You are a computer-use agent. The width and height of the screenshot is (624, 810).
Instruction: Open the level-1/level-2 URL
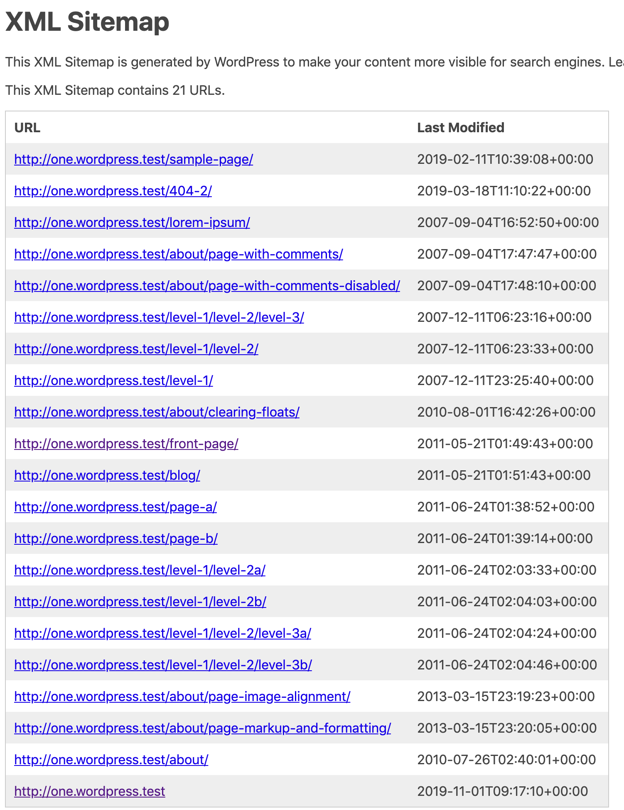pyautogui.click(x=135, y=349)
